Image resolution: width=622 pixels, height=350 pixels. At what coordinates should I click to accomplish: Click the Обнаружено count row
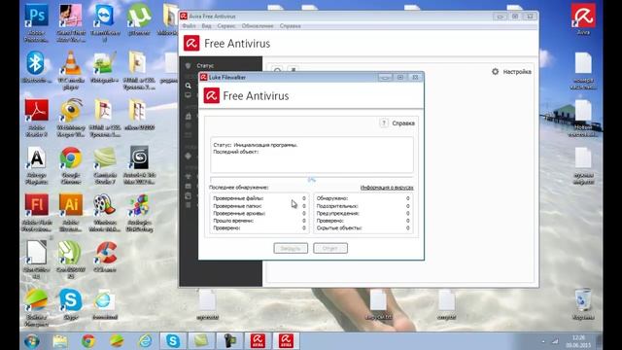[x=363, y=198]
